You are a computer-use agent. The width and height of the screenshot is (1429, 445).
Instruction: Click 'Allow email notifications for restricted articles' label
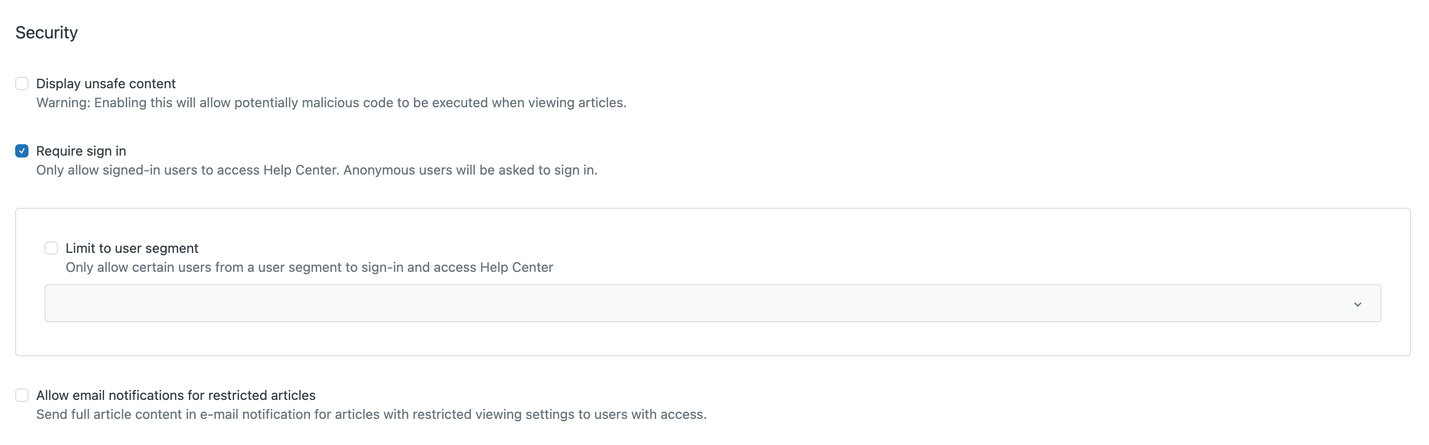(175, 395)
